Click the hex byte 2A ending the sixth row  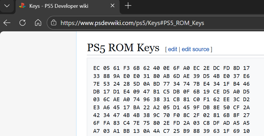(x=246, y=107)
